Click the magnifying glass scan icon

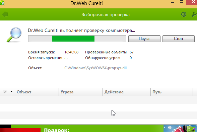click(x=14, y=35)
